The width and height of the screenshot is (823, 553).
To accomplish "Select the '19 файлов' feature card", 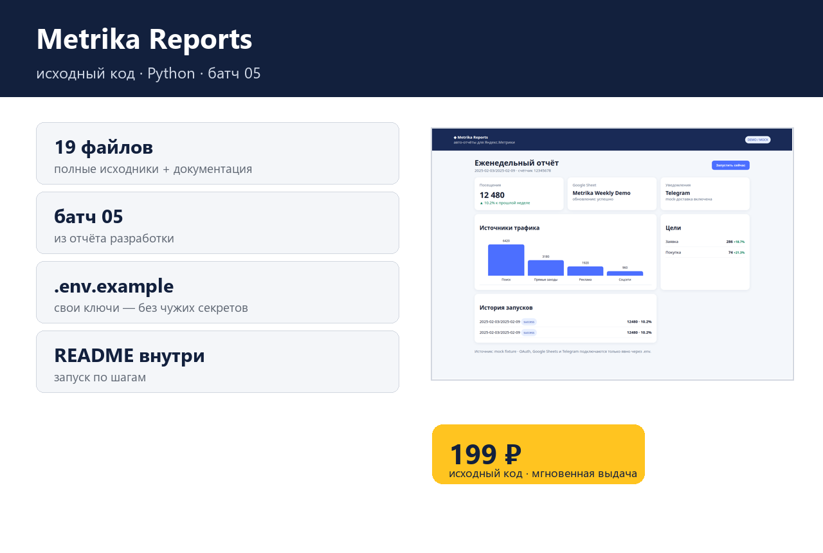I will [x=217, y=153].
